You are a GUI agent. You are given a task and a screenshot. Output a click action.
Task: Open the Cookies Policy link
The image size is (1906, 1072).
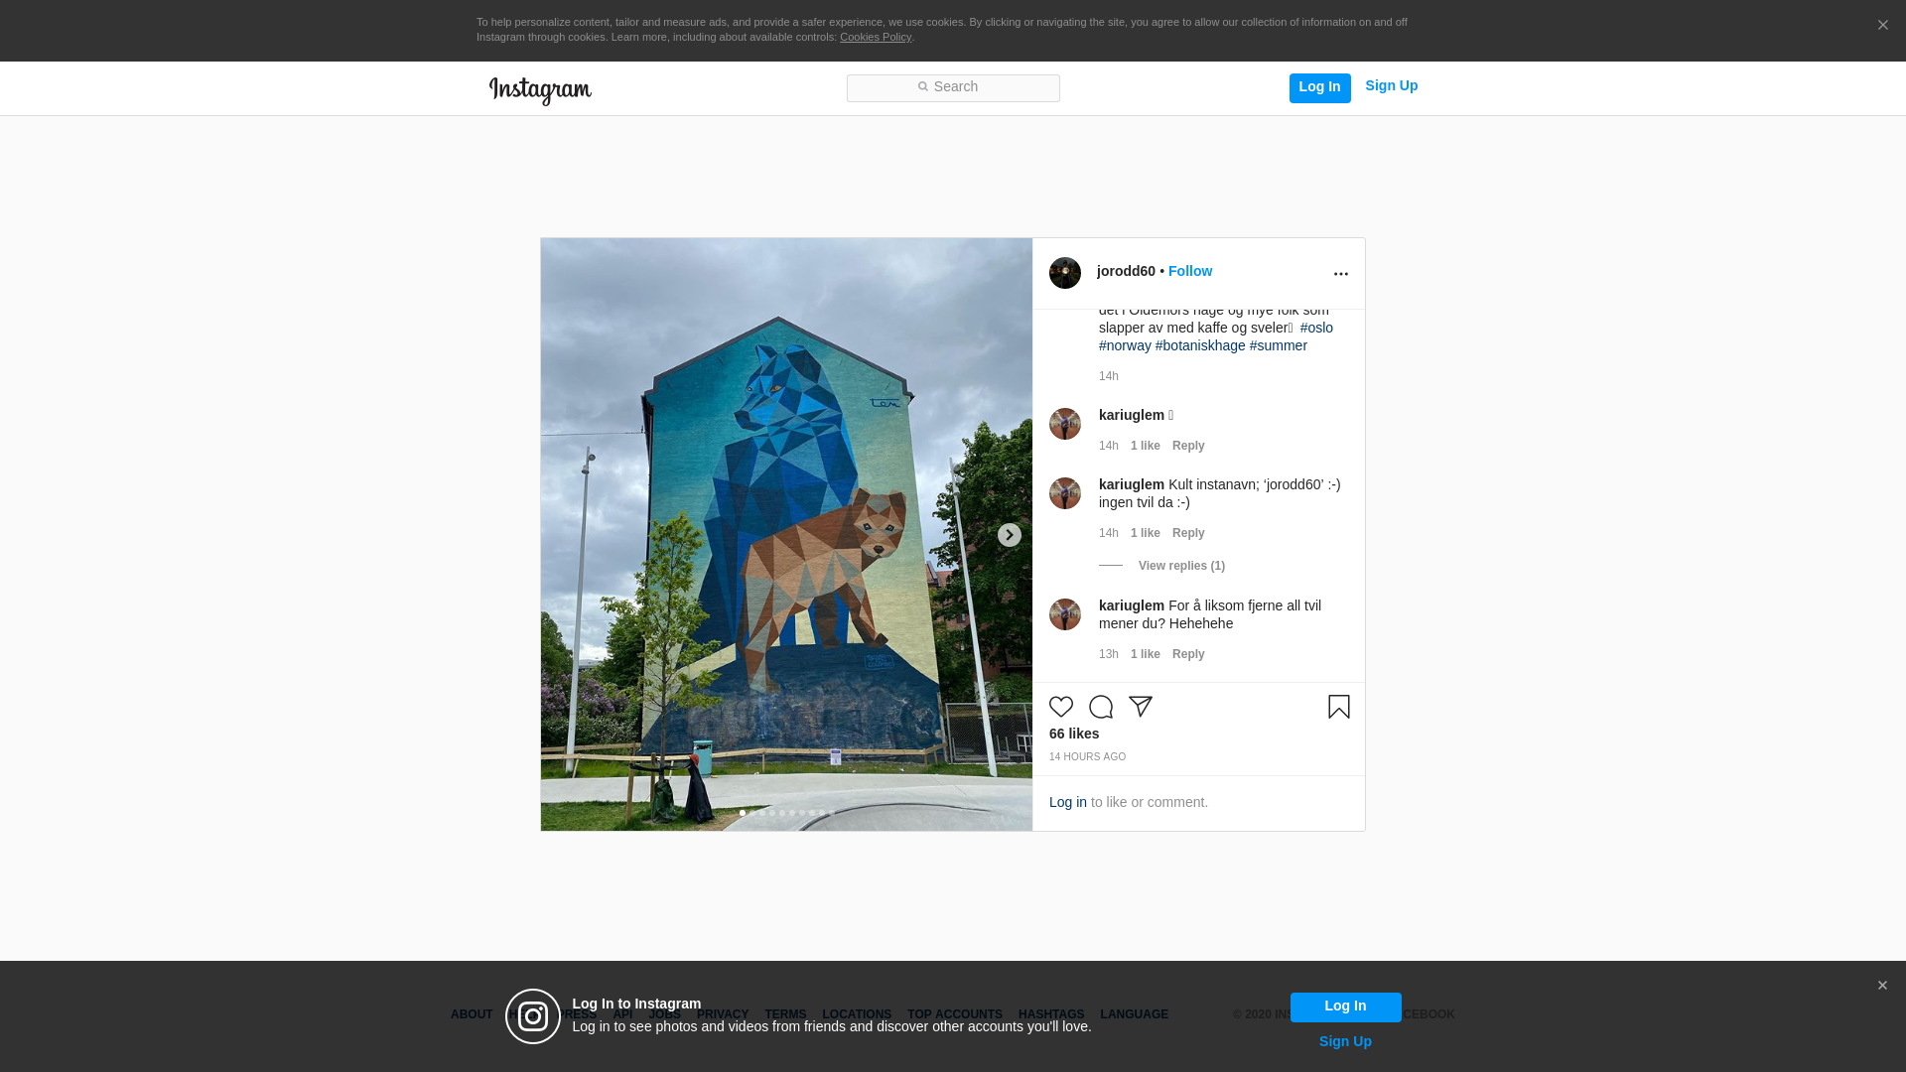876,37
